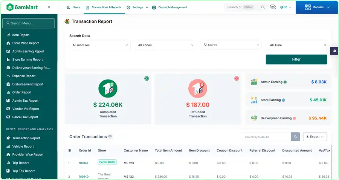Open the En language selector

286,7
